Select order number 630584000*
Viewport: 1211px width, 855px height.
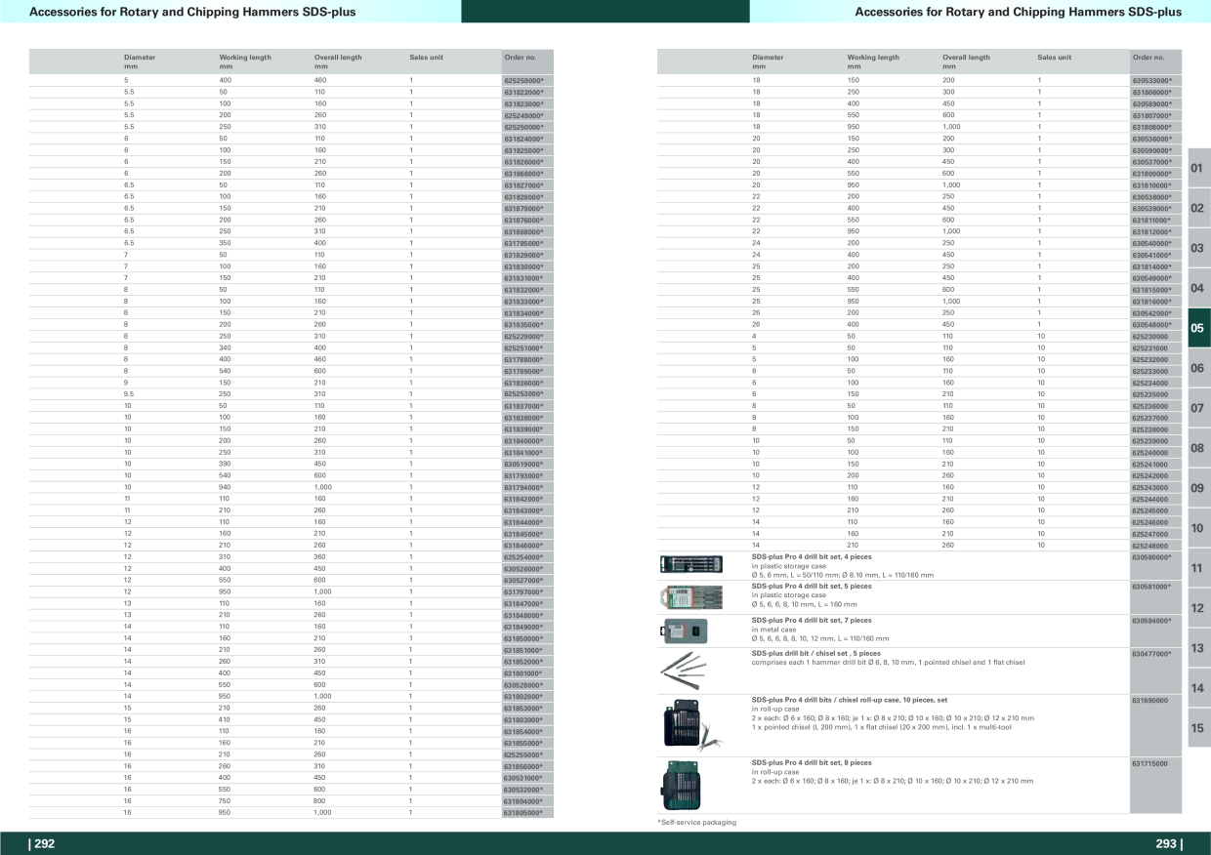1151,621
